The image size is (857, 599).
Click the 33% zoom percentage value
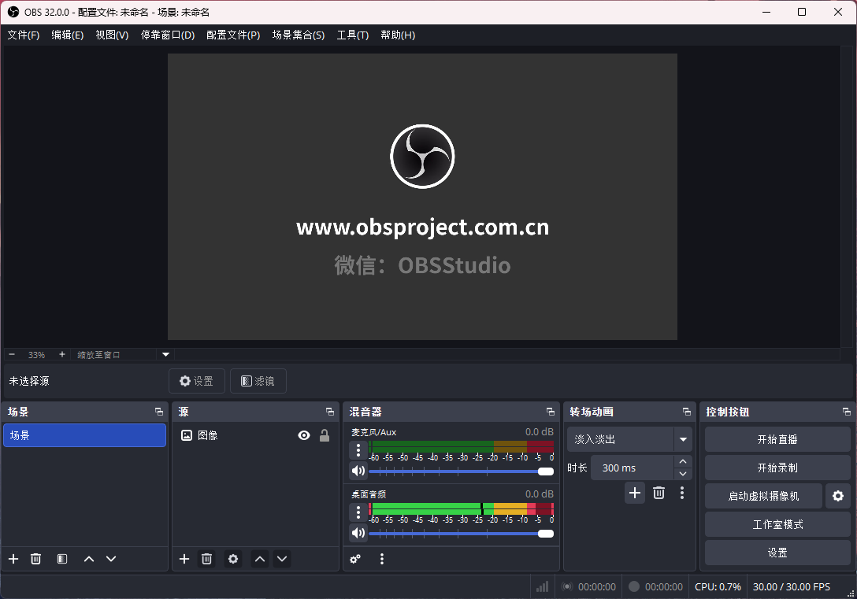click(36, 355)
